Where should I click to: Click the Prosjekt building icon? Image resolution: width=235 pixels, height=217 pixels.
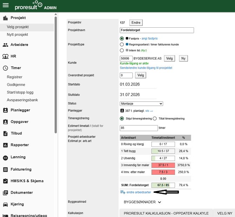(x=5, y=18)
